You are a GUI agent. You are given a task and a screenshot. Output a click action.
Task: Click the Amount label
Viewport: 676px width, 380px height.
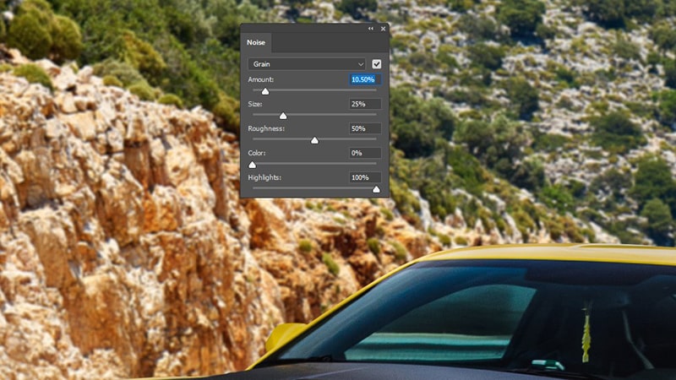pyautogui.click(x=261, y=79)
